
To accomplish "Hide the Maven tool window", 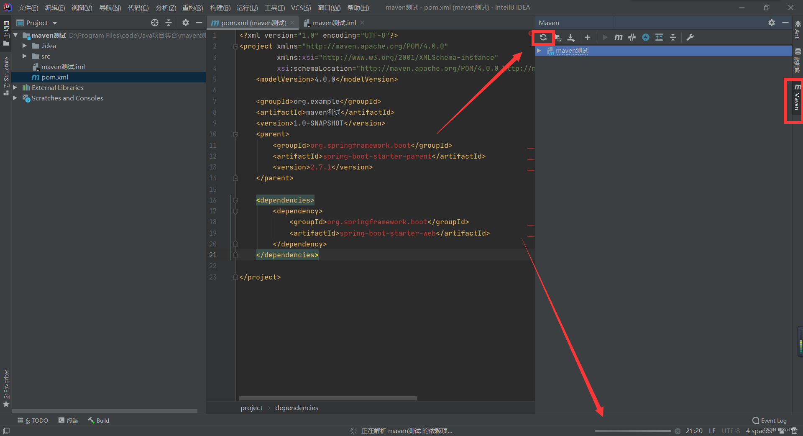I will [785, 23].
